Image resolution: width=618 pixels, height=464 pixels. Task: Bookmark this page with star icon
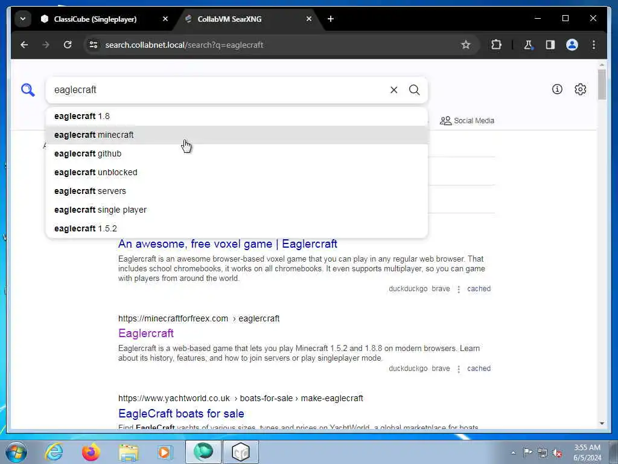tap(466, 45)
